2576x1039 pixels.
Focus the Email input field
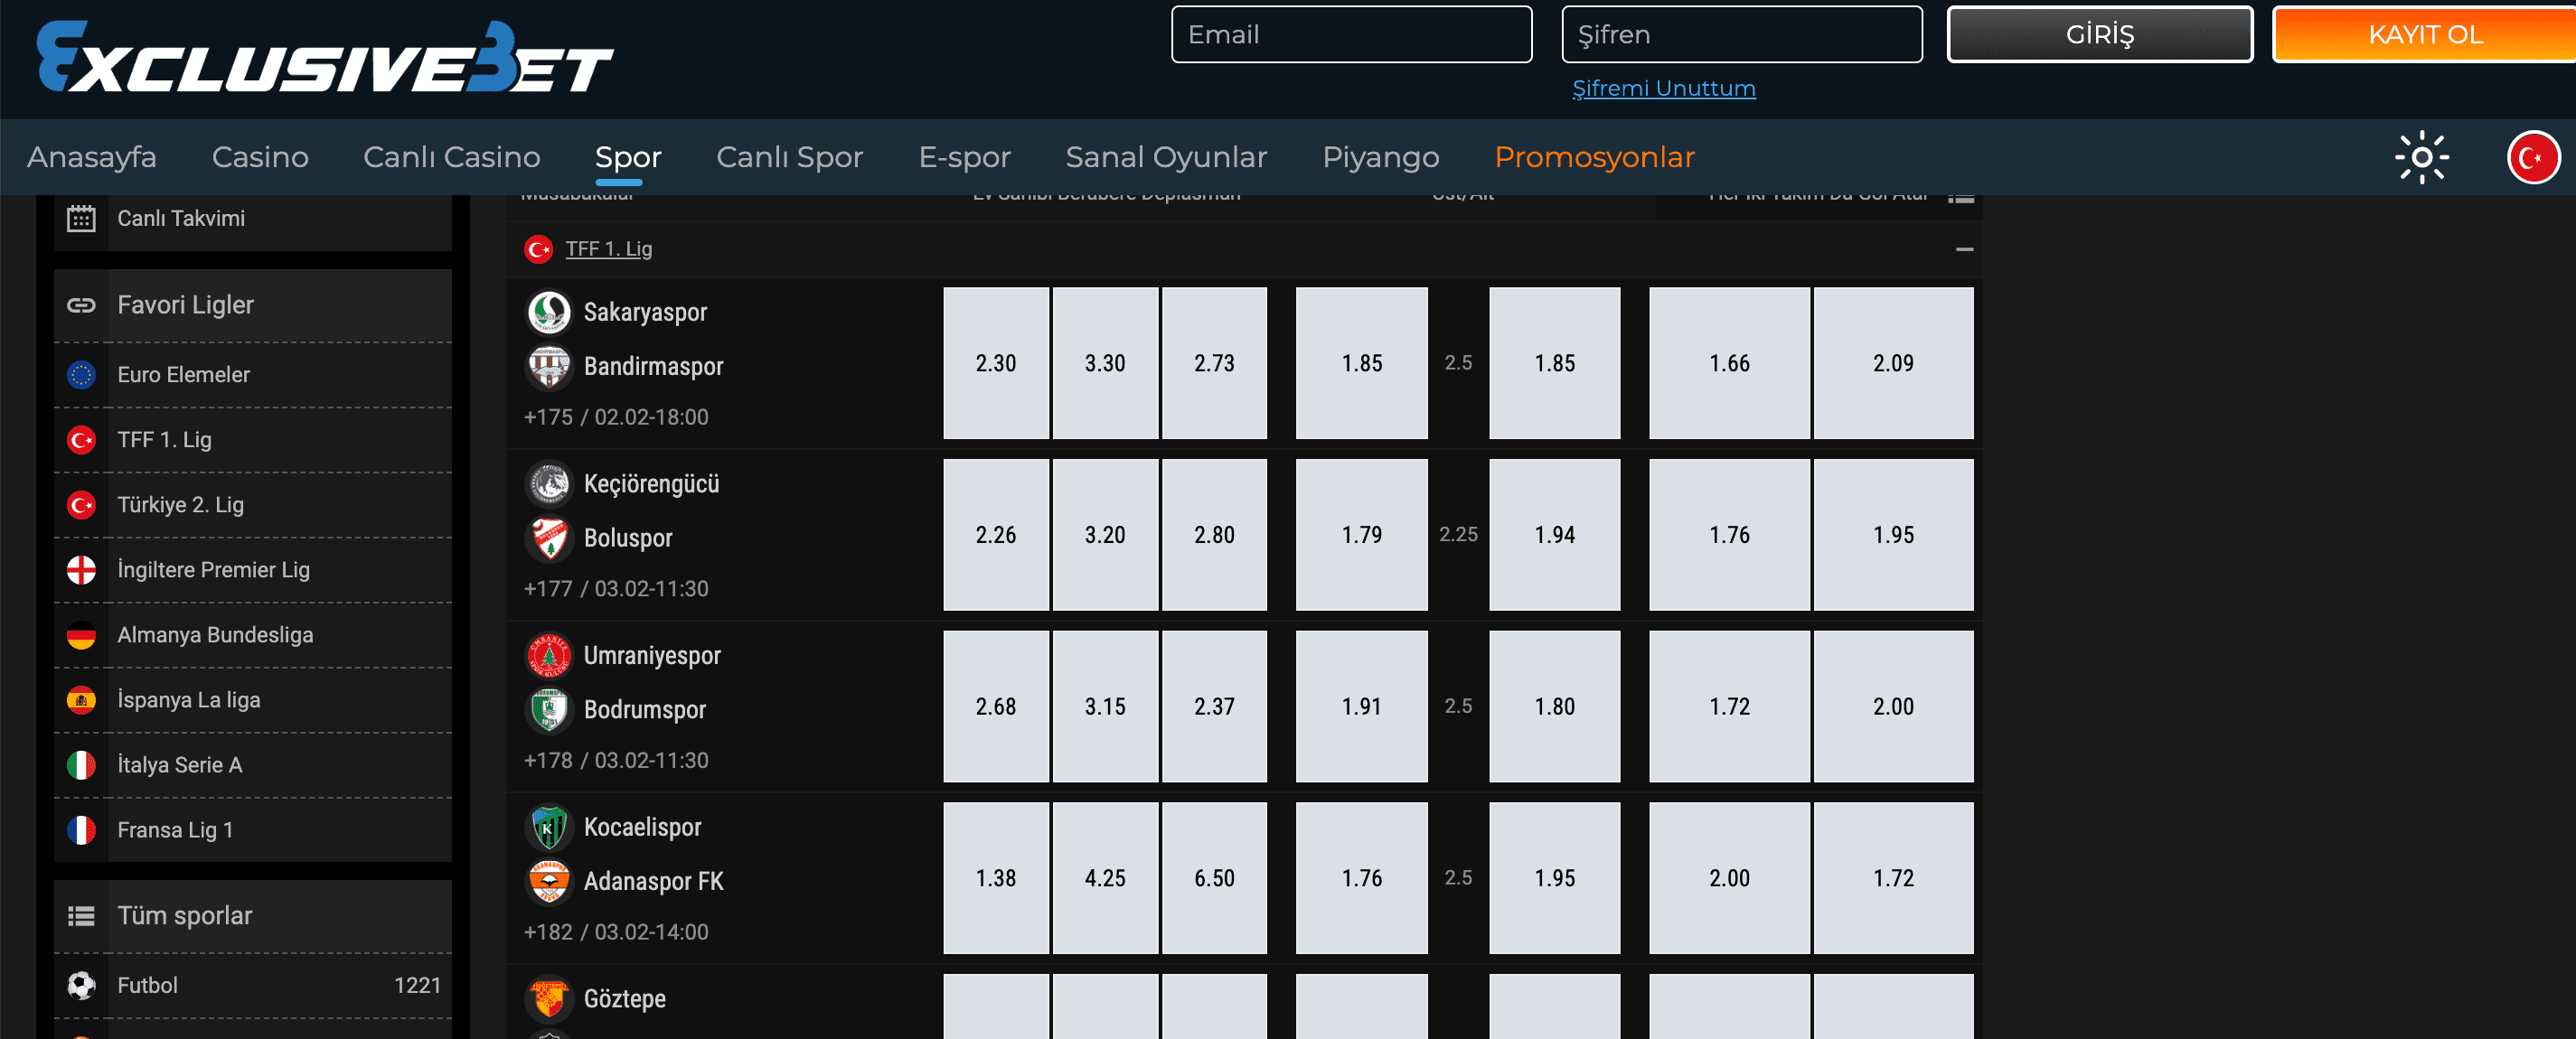point(1351,34)
